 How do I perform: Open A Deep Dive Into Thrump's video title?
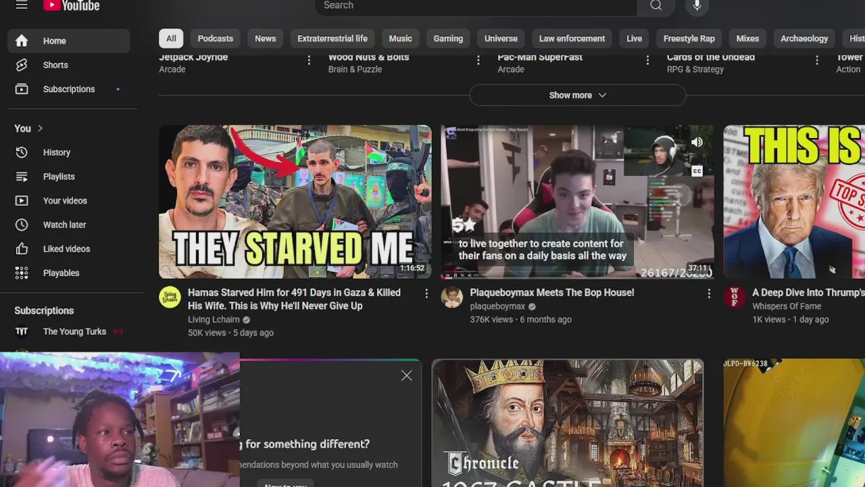click(808, 293)
